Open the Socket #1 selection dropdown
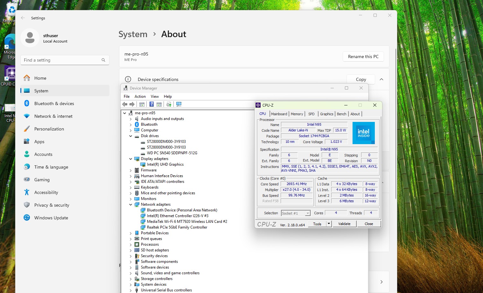Viewport: 483px width, 293px height. tap(307, 213)
